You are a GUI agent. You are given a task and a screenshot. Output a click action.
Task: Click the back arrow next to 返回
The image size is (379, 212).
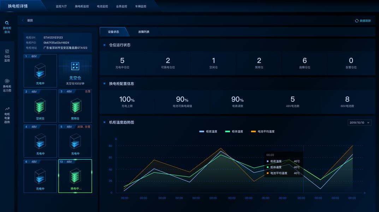pos(23,20)
